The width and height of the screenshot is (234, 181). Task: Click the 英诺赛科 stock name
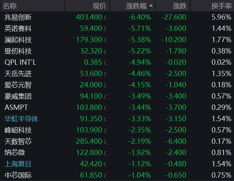[x=18, y=28]
